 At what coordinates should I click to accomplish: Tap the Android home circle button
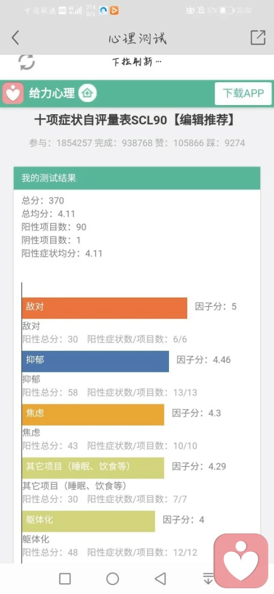[112, 579]
